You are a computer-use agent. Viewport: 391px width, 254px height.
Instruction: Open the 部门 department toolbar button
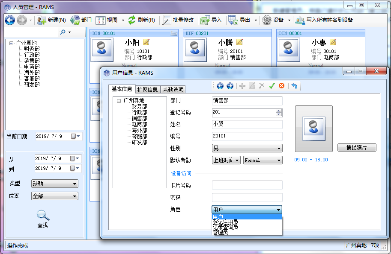point(75,20)
